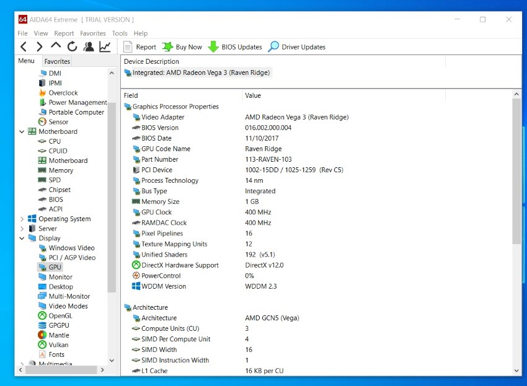Click the details pane scroll-up arrow

pos(516,94)
